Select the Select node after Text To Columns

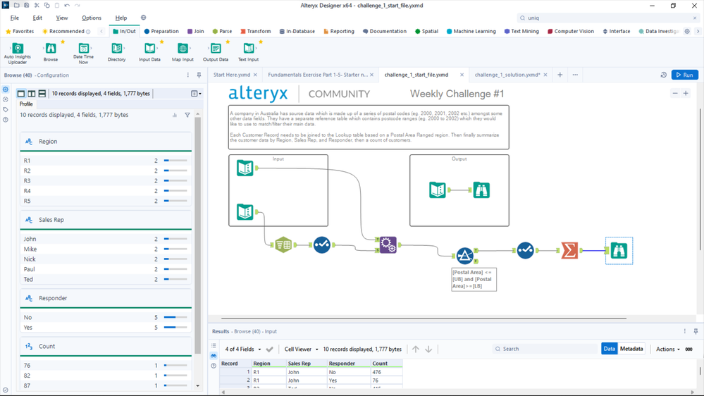tap(322, 245)
